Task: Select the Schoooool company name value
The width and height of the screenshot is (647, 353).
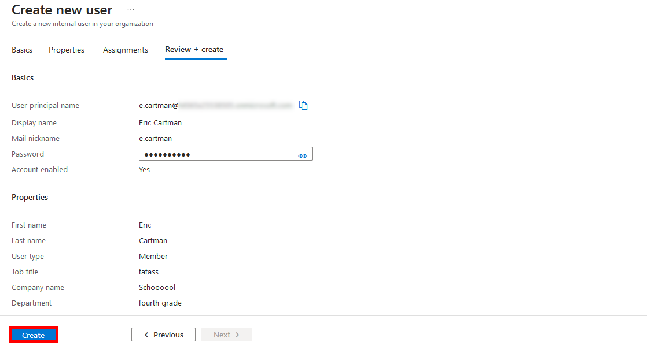Action: (x=157, y=287)
